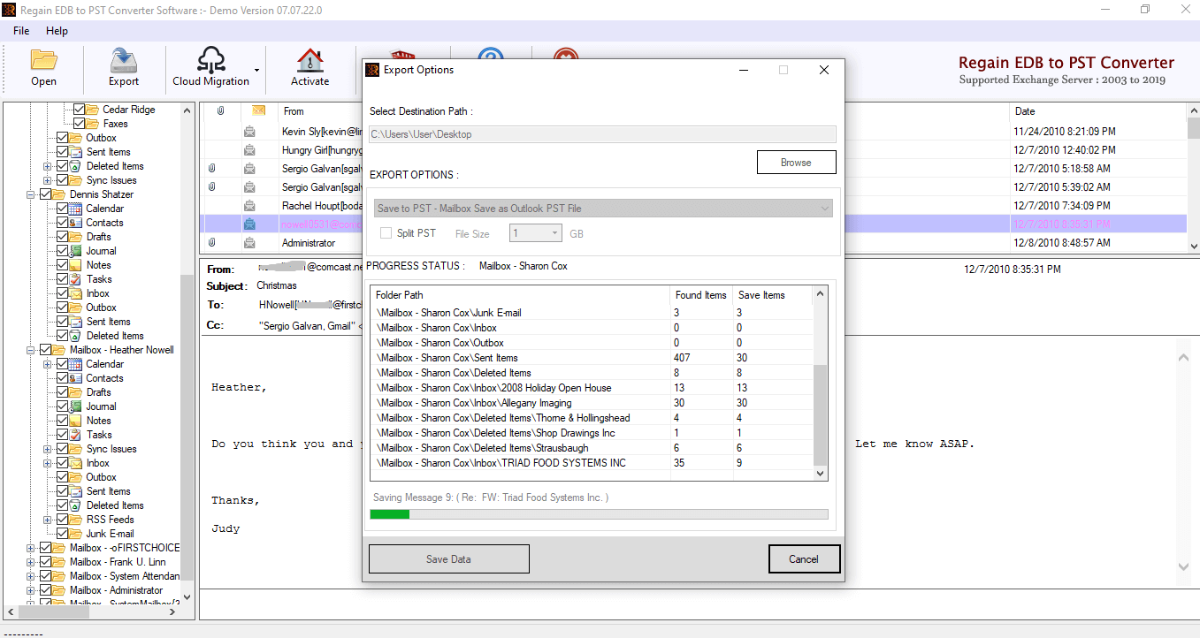Launch the Cloud Migration tool icon
Screen dimensions: 1200x638
click(x=211, y=60)
